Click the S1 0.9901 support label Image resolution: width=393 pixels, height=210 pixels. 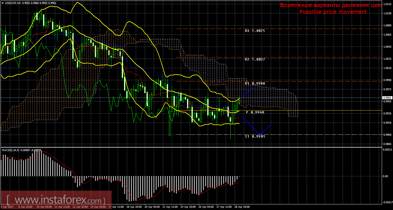(x=255, y=136)
